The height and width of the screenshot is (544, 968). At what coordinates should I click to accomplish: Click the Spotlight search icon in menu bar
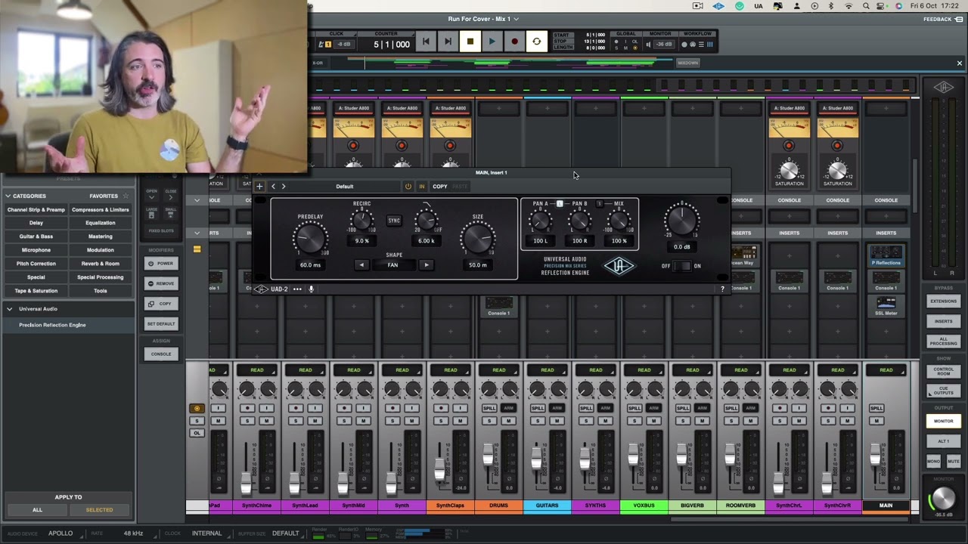coord(865,6)
